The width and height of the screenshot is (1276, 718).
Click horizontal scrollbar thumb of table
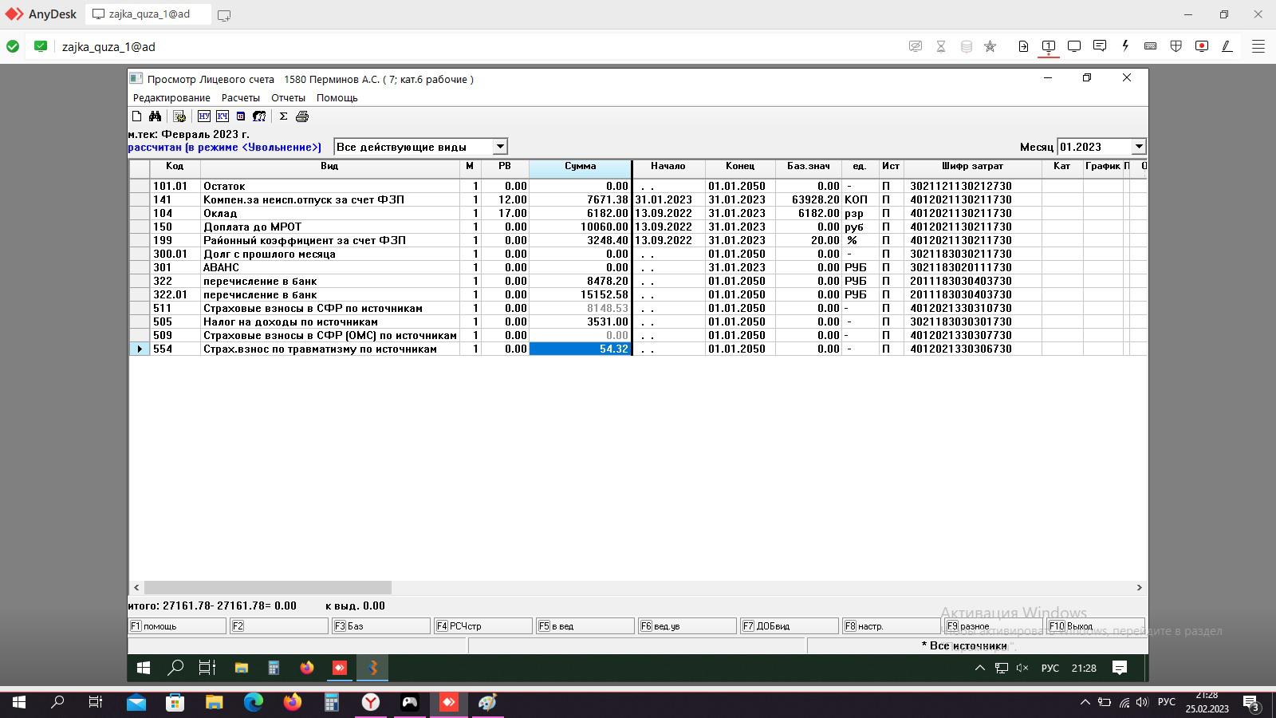tap(268, 587)
